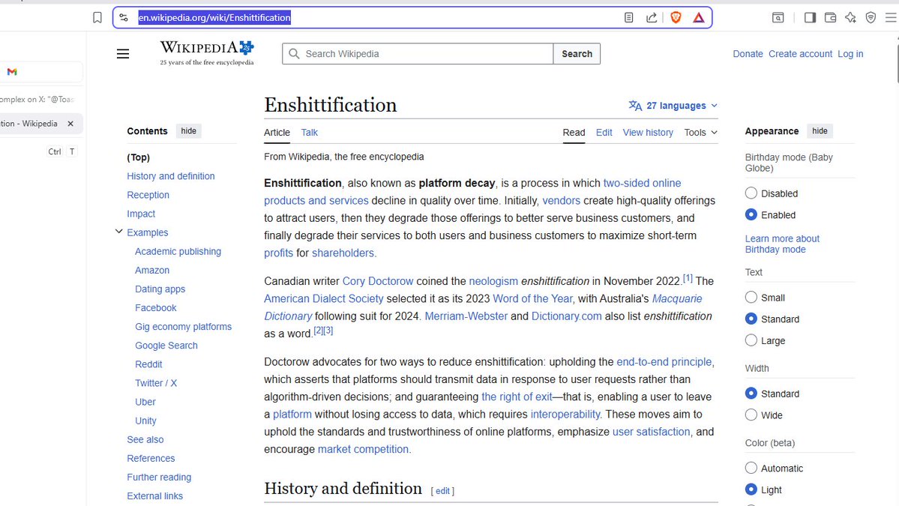Click the browser address bar URL
899x506 pixels.
click(214, 18)
